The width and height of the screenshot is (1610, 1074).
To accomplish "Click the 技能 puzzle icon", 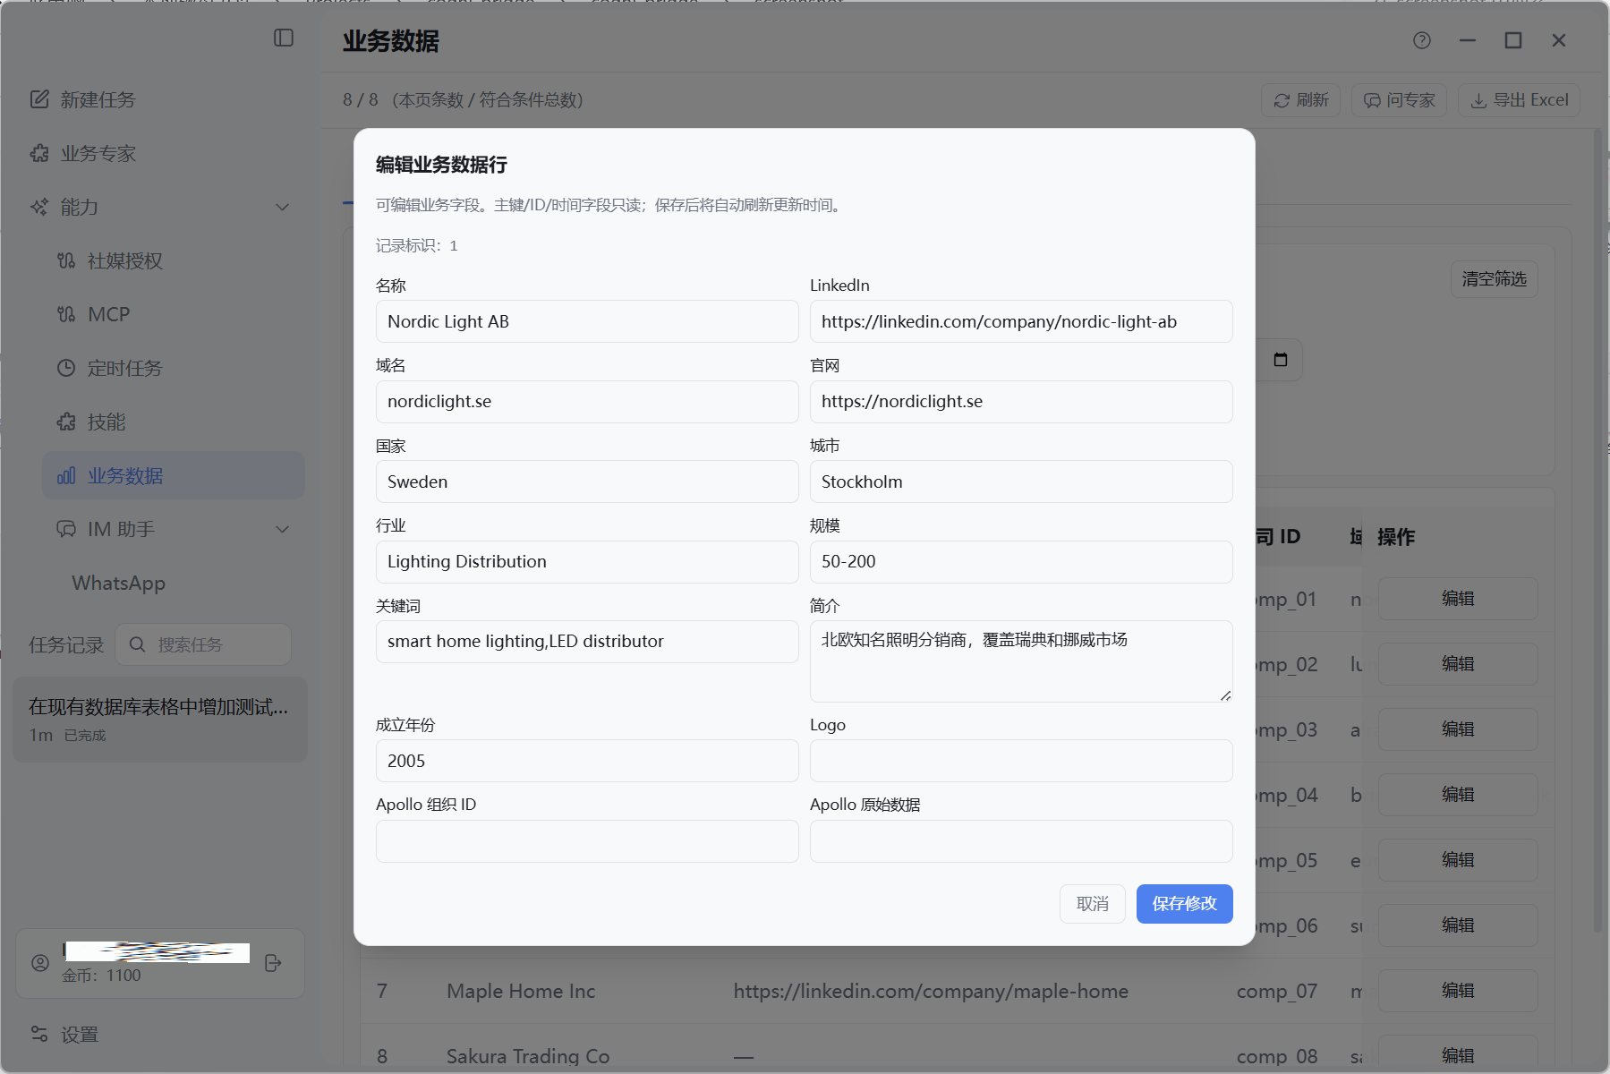I will (x=66, y=422).
